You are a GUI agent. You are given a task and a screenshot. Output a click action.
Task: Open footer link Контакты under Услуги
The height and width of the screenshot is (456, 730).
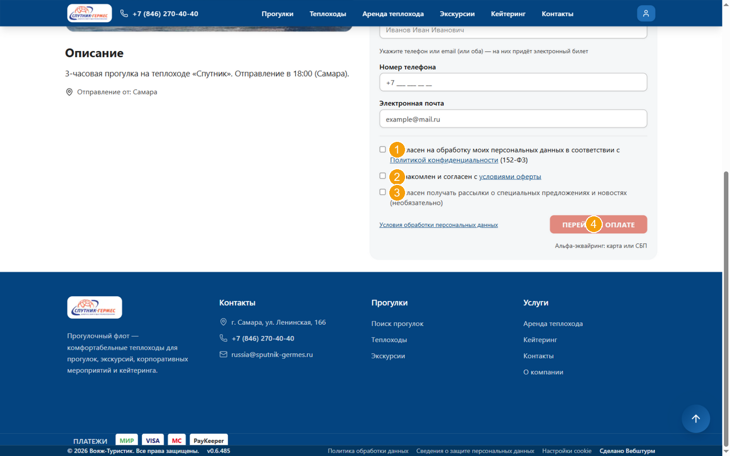tap(538, 356)
